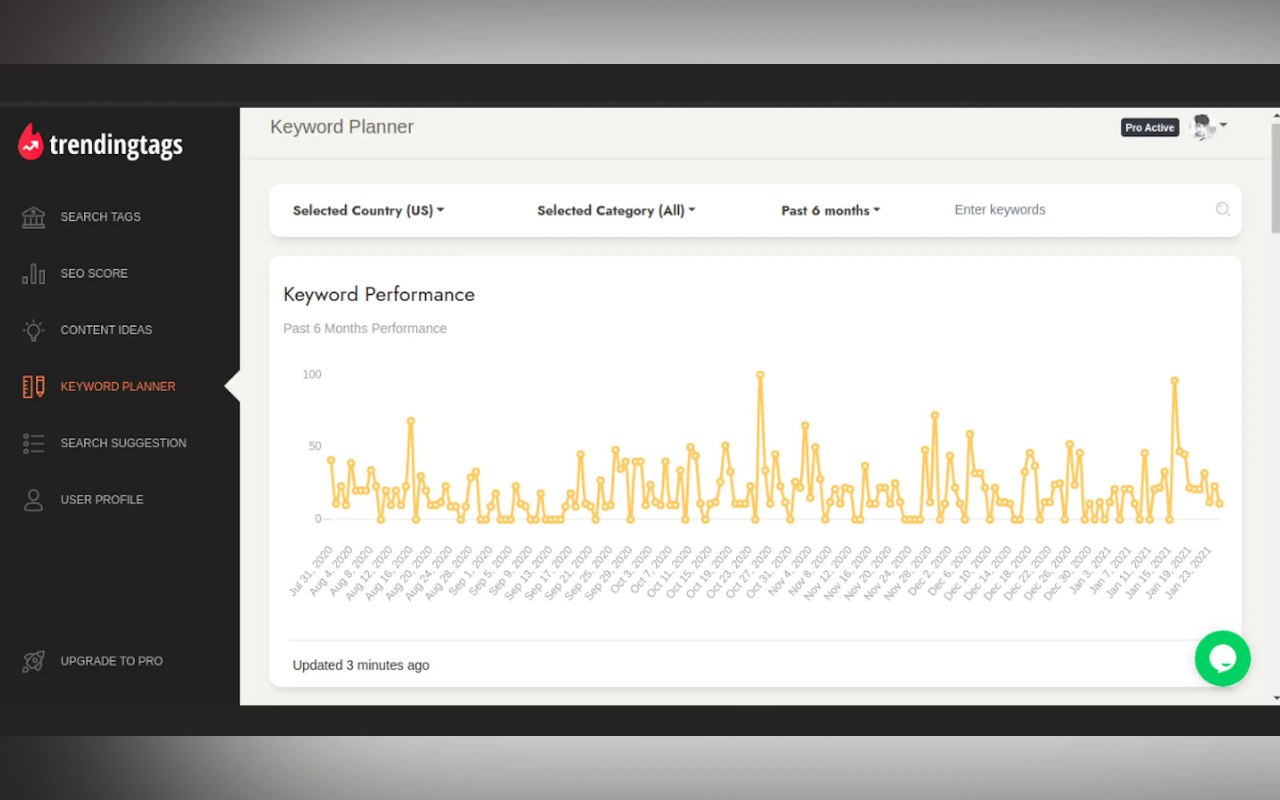
Task: Click the scrollbar down arrow
Action: (1276, 698)
